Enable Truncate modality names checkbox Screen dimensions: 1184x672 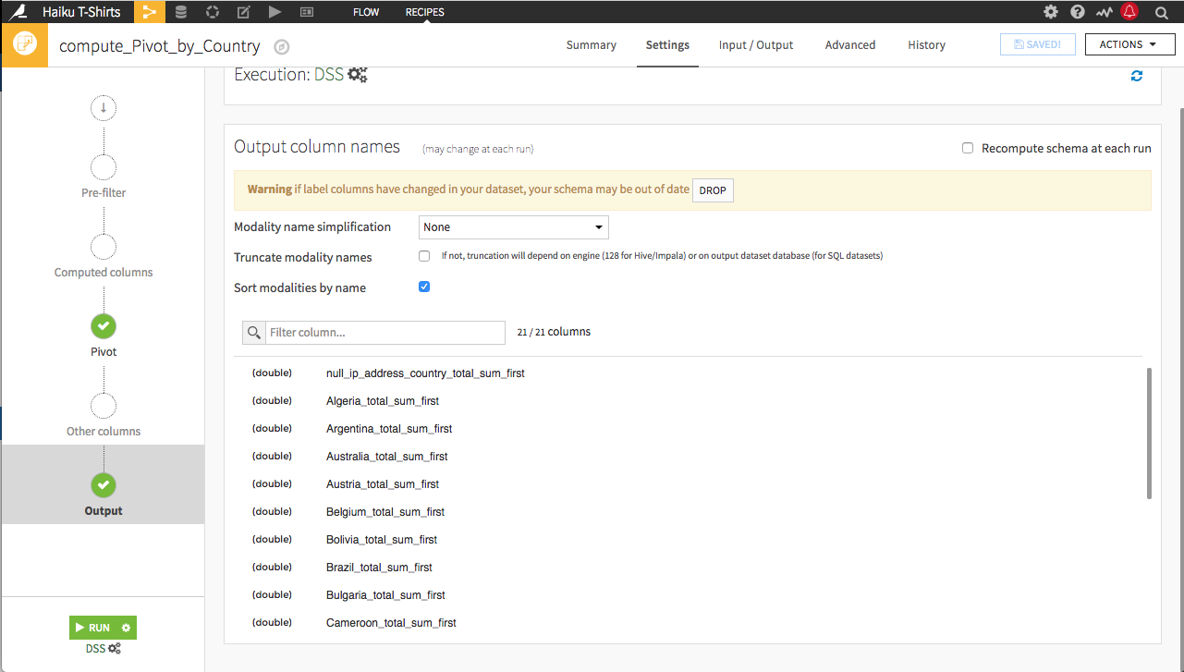pos(424,256)
